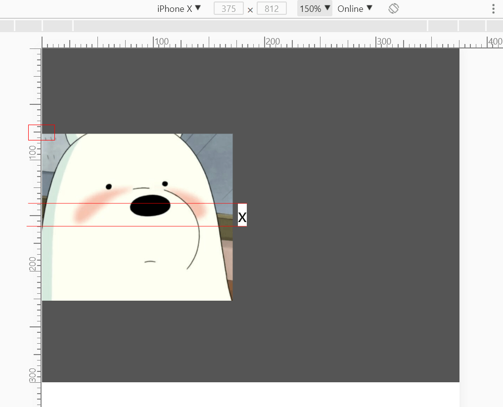This screenshot has height=407, width=503.
Task: Click the rotate device orientation icon
Action: click(394, 8)
